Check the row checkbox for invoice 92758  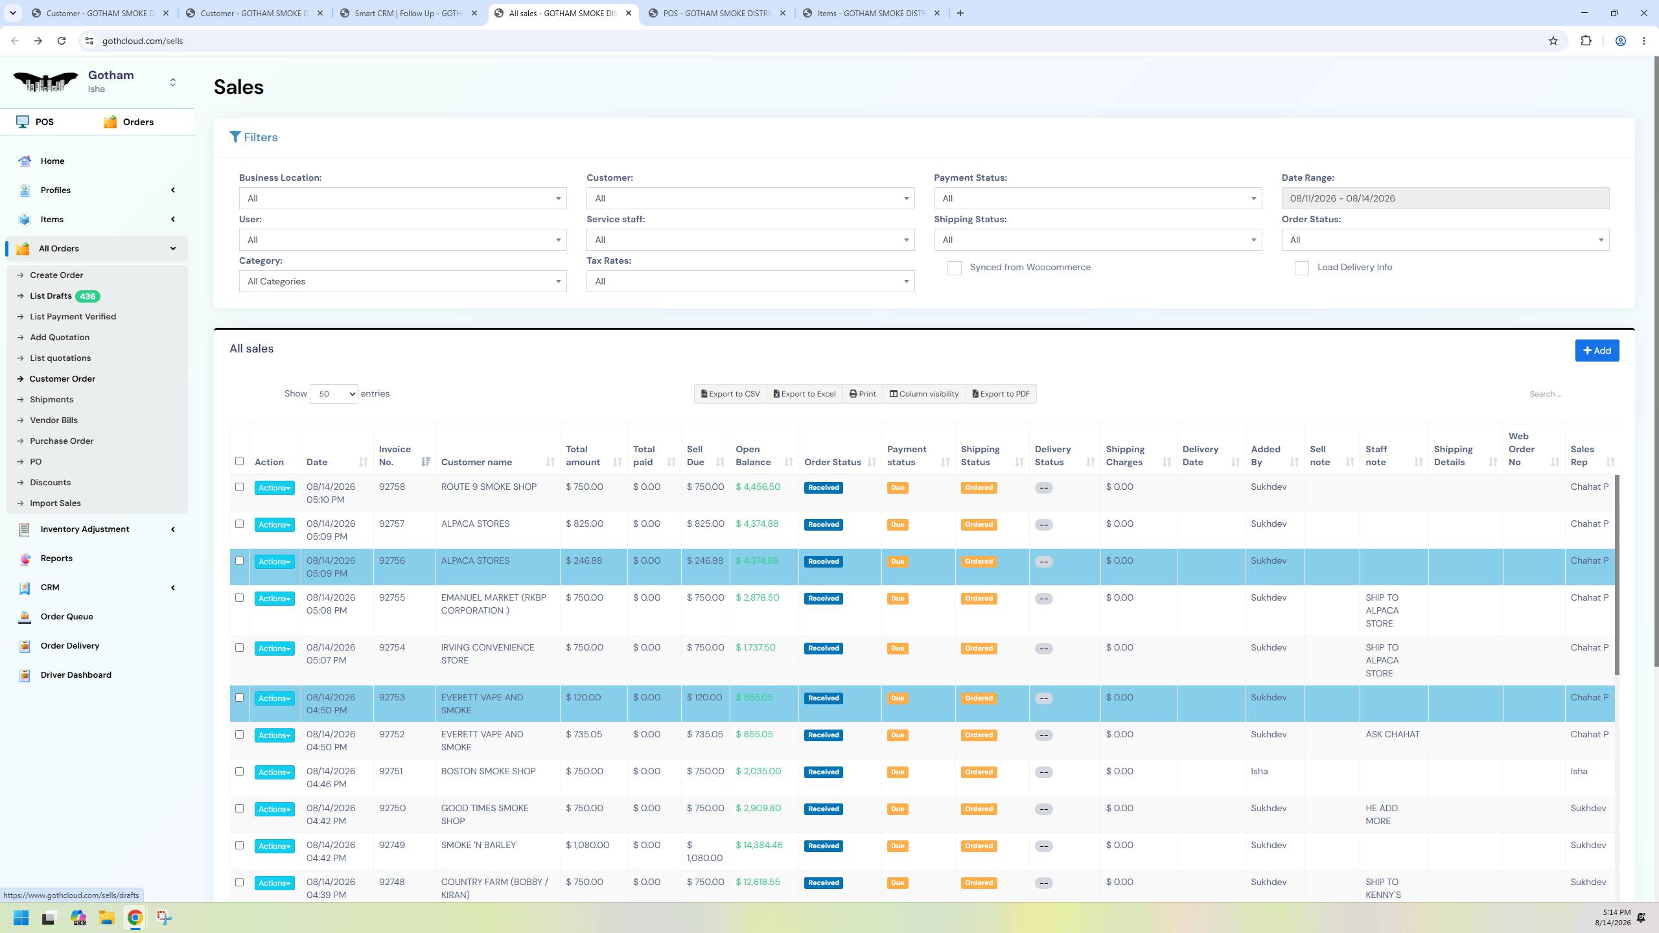[239, 487]
